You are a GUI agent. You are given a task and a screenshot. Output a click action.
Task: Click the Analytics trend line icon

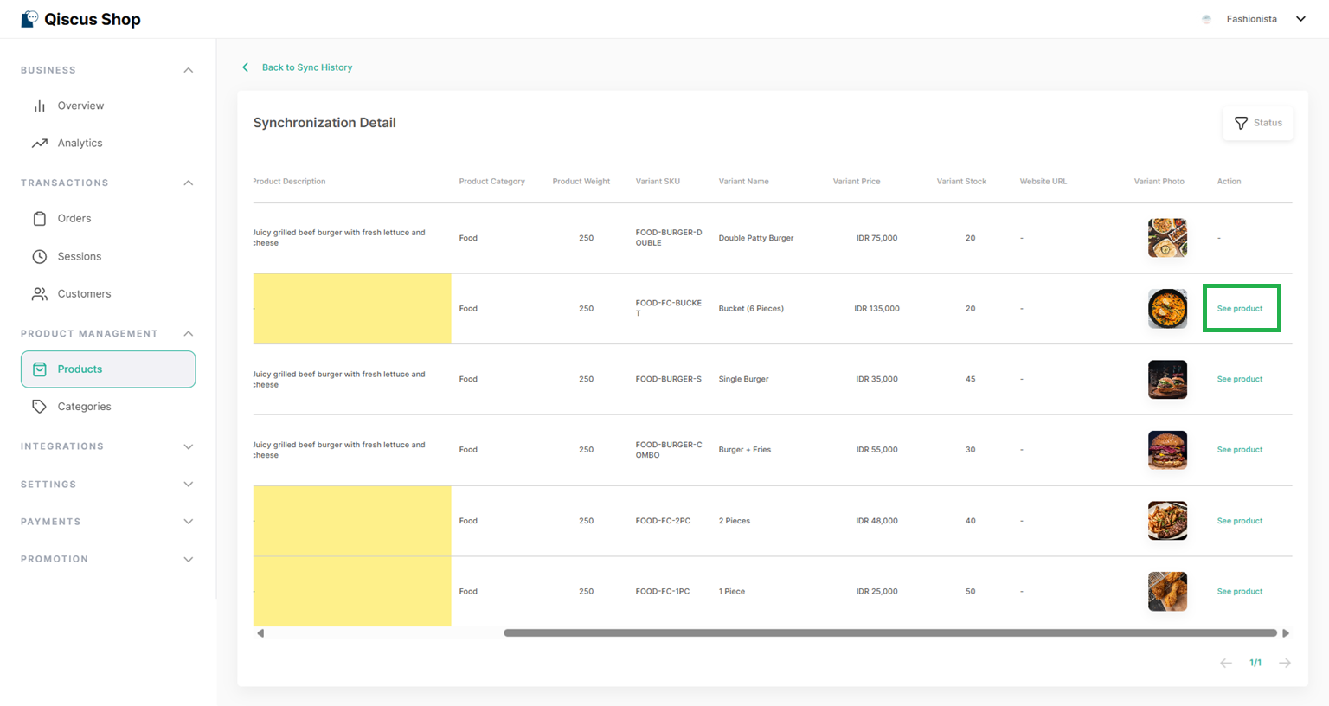click(x=39, y=143)
